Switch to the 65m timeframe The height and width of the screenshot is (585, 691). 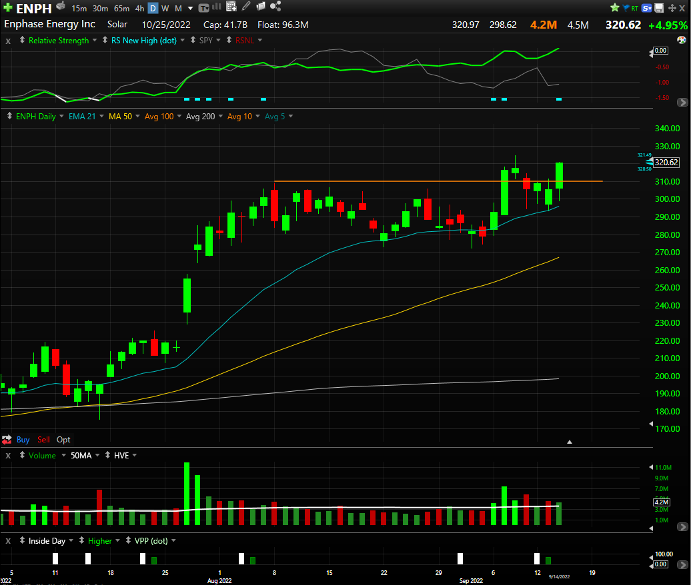(x=121, y=9)
